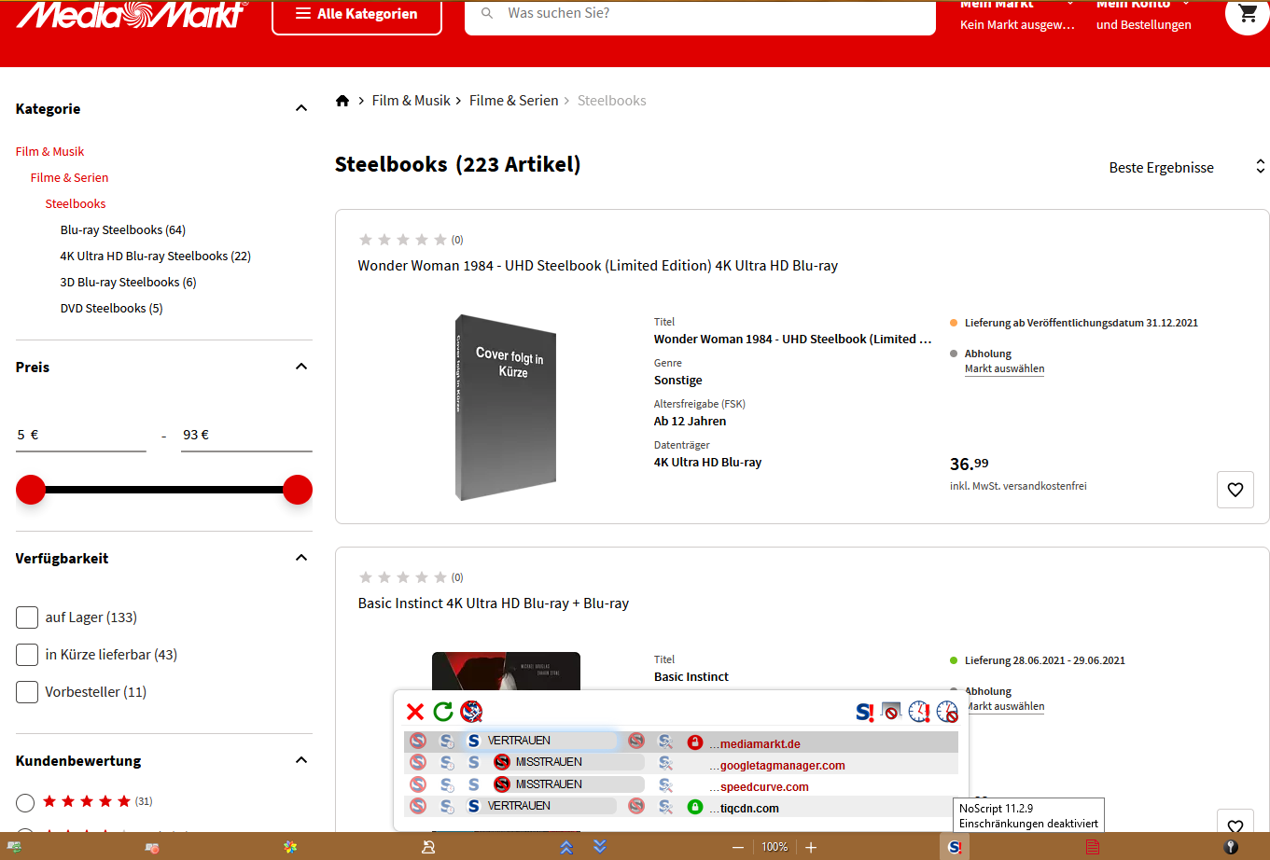This screenshot has height=860, width=1270.
Task: Click the red lock icon beside mediamarkt.de
Action: click(x=694, y=742)
